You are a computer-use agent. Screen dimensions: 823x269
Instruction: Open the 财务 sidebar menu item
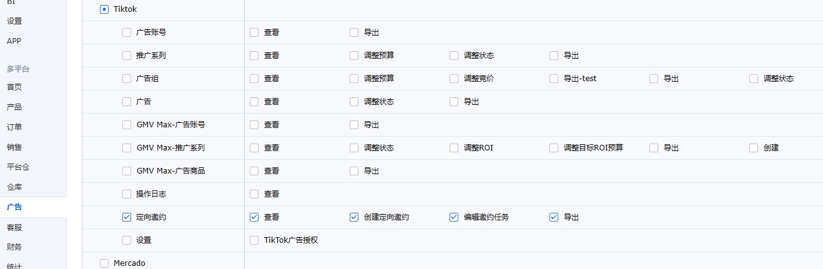[14, 247]
